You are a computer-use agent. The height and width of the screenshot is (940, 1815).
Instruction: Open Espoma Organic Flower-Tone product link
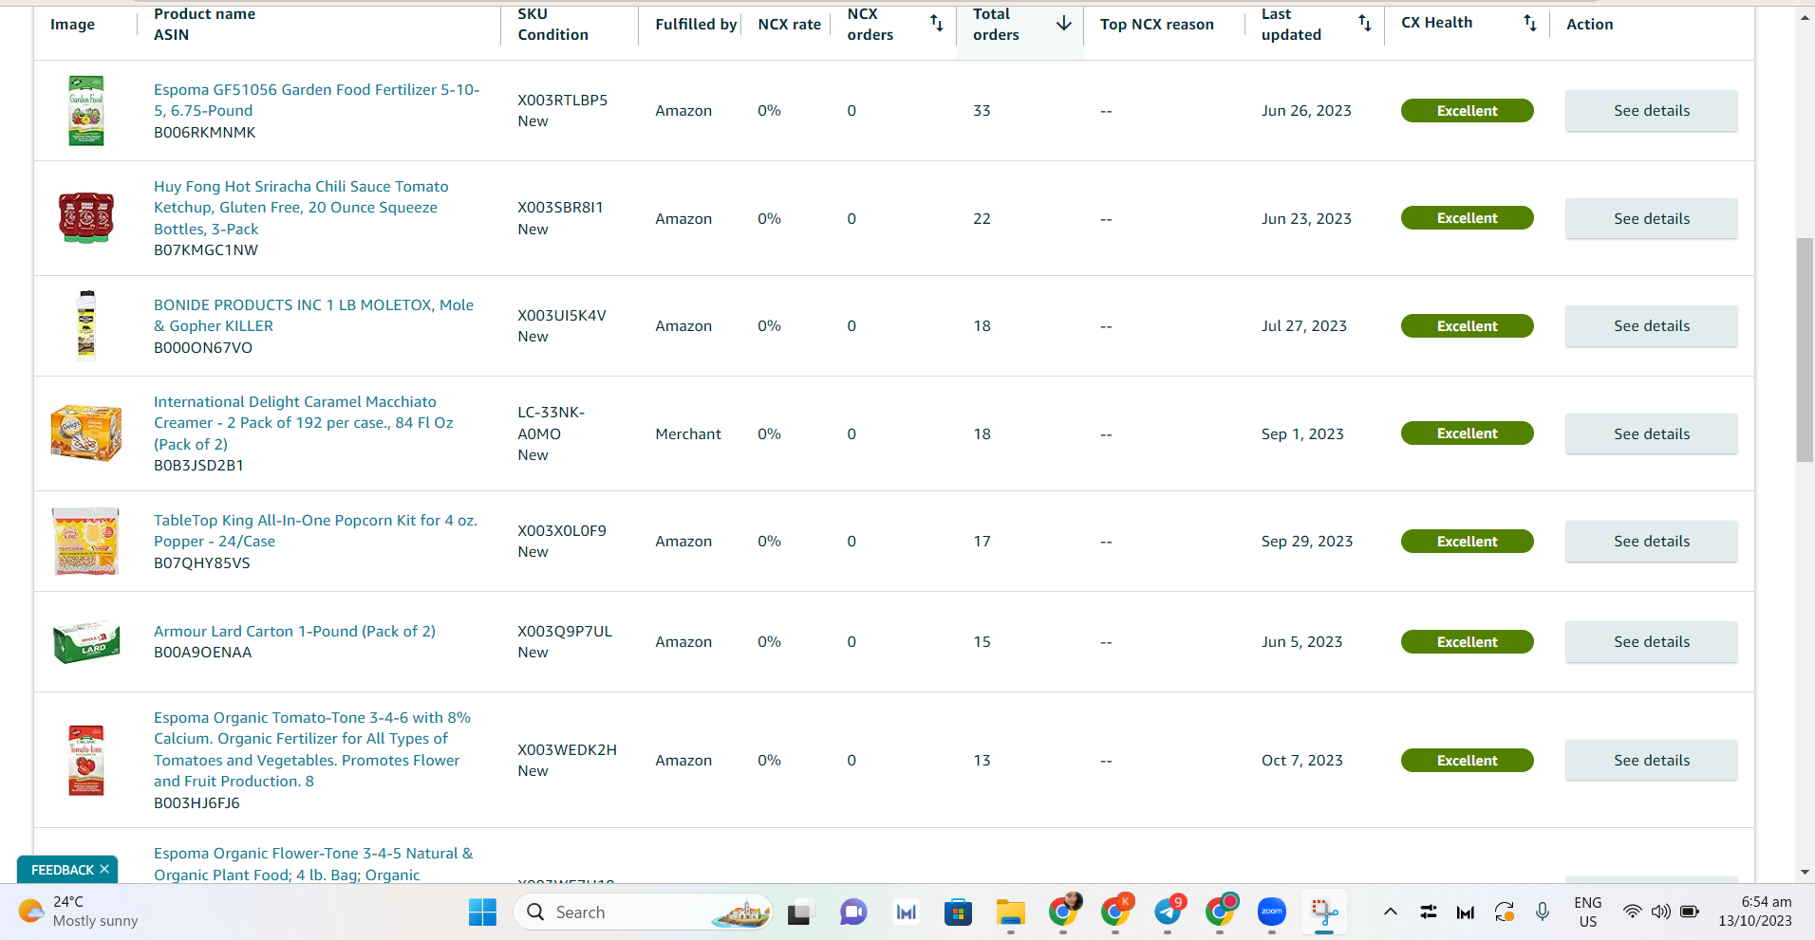point(313,864)
